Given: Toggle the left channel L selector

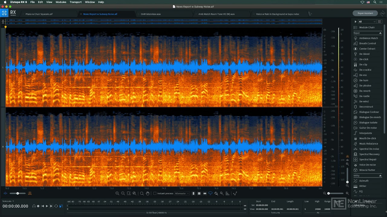Looking at the screenshot, I should 3,67.
